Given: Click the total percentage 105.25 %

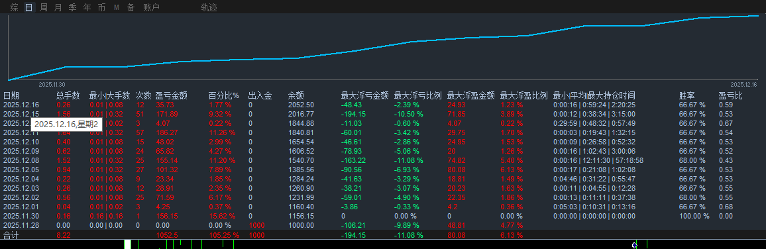Looking at the screenshot, I should pyautogui.click(x=224, y=235).
